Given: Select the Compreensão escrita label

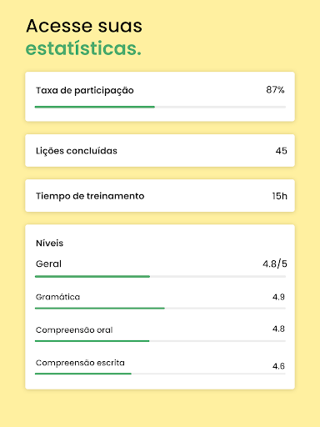Looking at the screenshot, I should (80, 363).
